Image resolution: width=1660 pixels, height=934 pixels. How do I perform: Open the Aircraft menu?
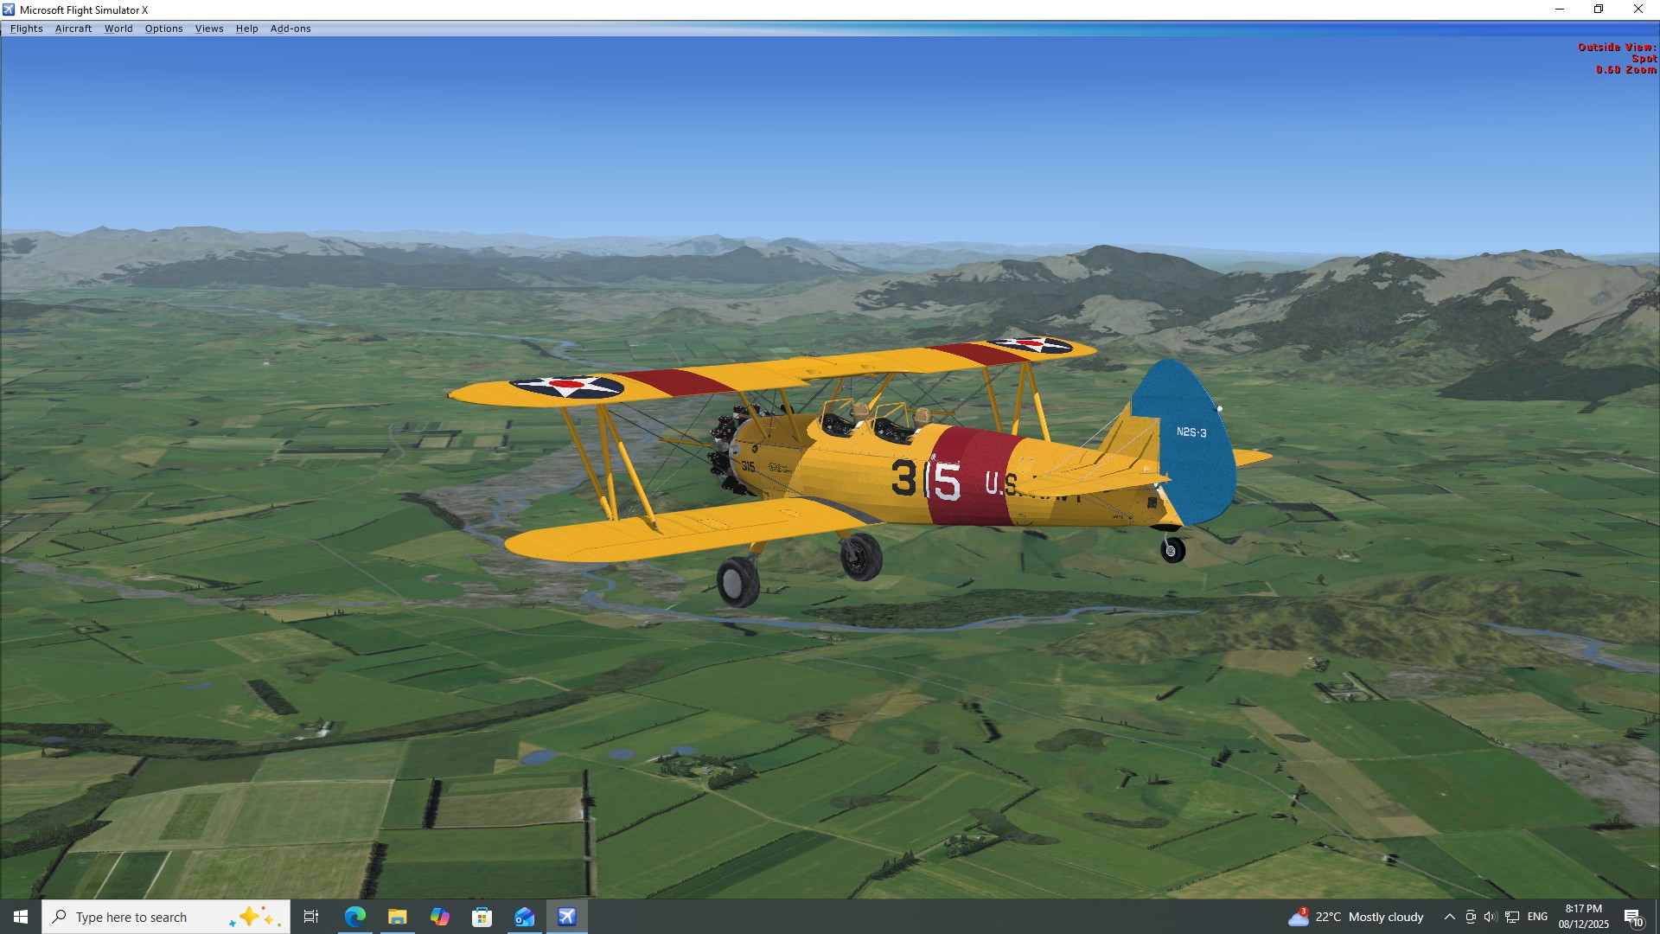point(73,29)
